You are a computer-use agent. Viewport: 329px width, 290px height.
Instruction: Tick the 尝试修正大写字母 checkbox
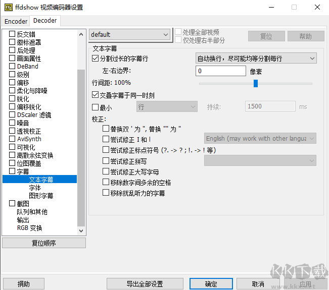(106, 171)
